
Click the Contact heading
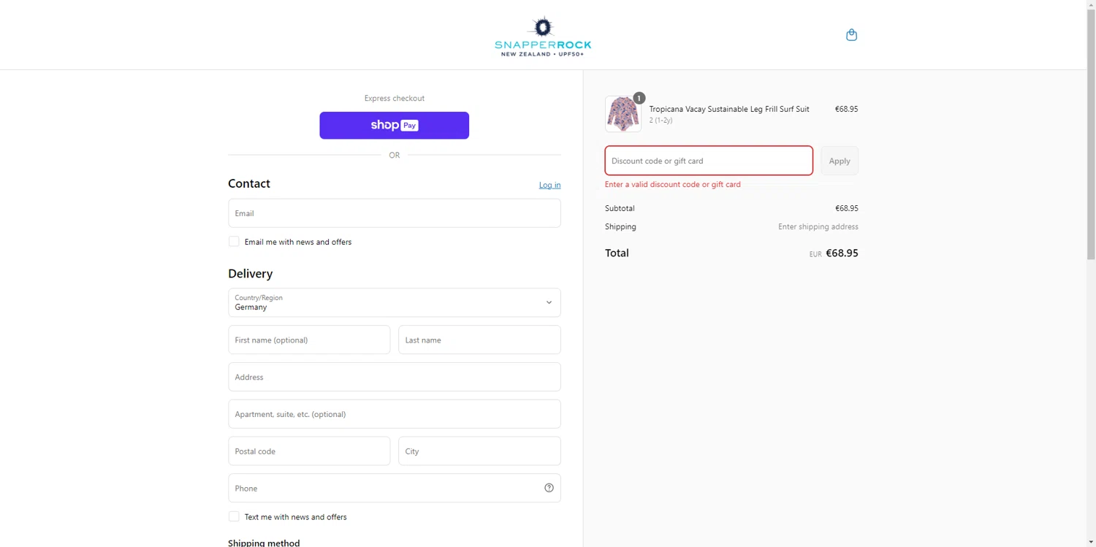pos(249,184)
